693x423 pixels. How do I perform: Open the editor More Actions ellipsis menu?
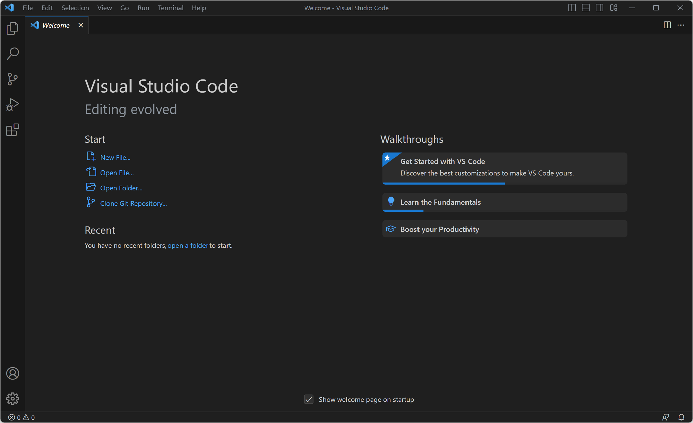click(x=681, y=25)
